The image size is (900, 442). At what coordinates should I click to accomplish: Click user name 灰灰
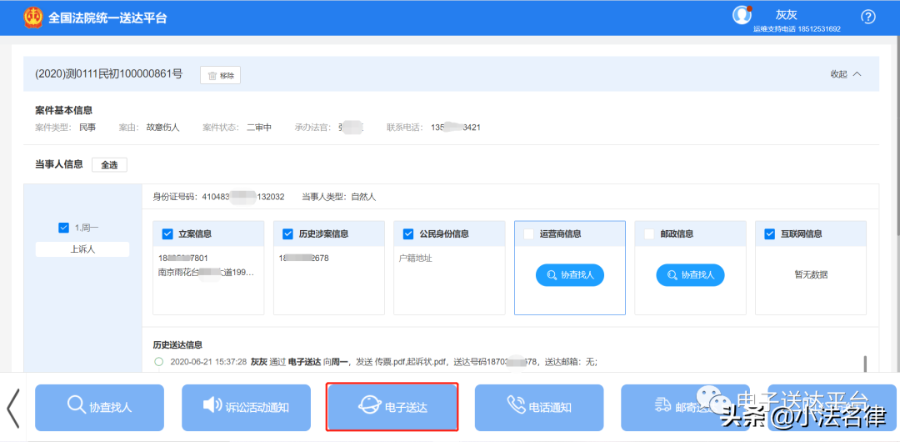tap(786, 16)
